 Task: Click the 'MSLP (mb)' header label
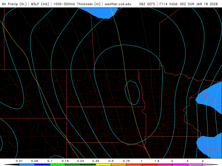click(40, 4)
